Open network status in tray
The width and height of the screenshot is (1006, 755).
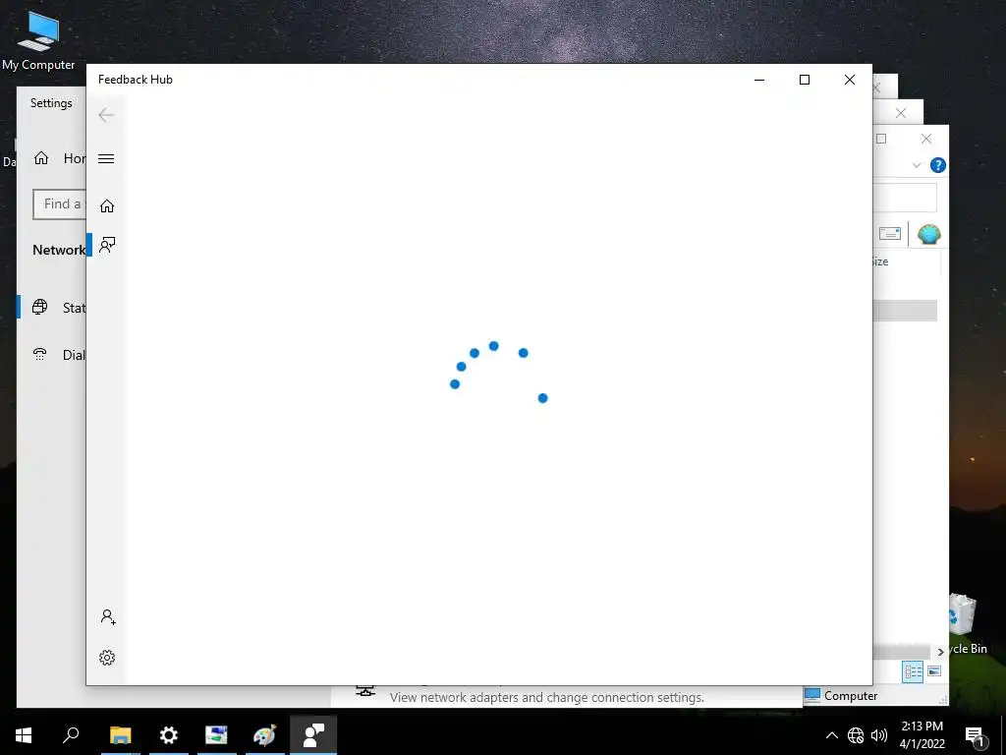tap(856, 735)
